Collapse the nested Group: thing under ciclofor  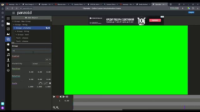click(x=15, y=31)
